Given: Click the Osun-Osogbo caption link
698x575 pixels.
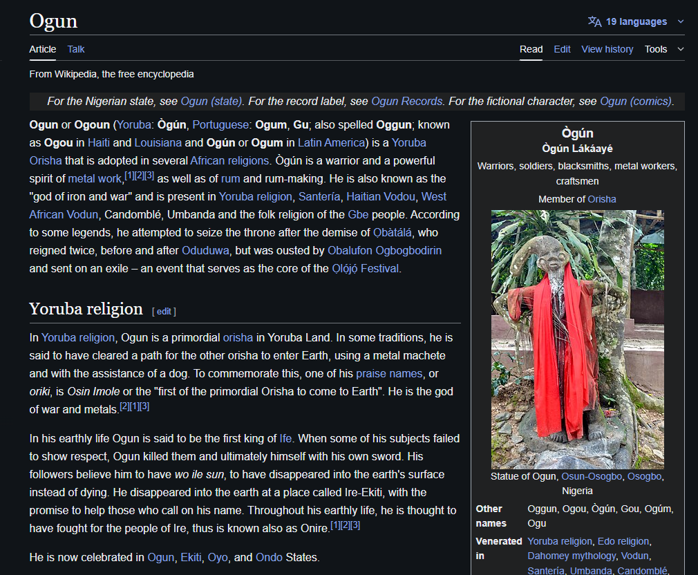Looking at the screenshot, I should coord(592,476).
